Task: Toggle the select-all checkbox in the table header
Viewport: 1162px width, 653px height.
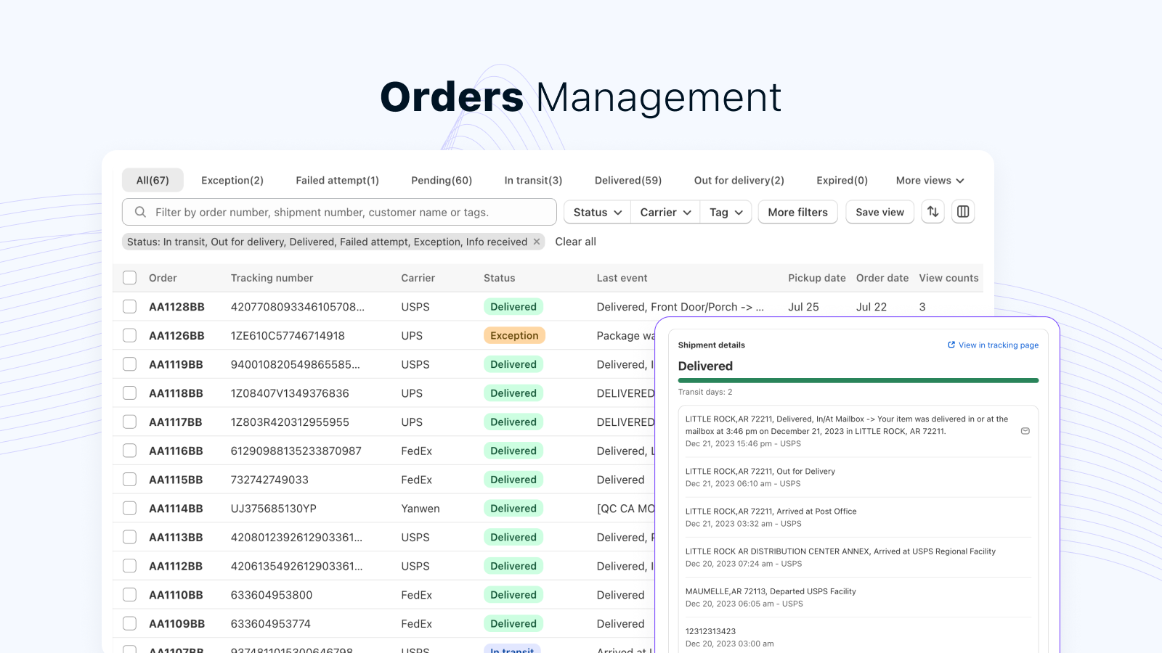Action: coord(129,278)
